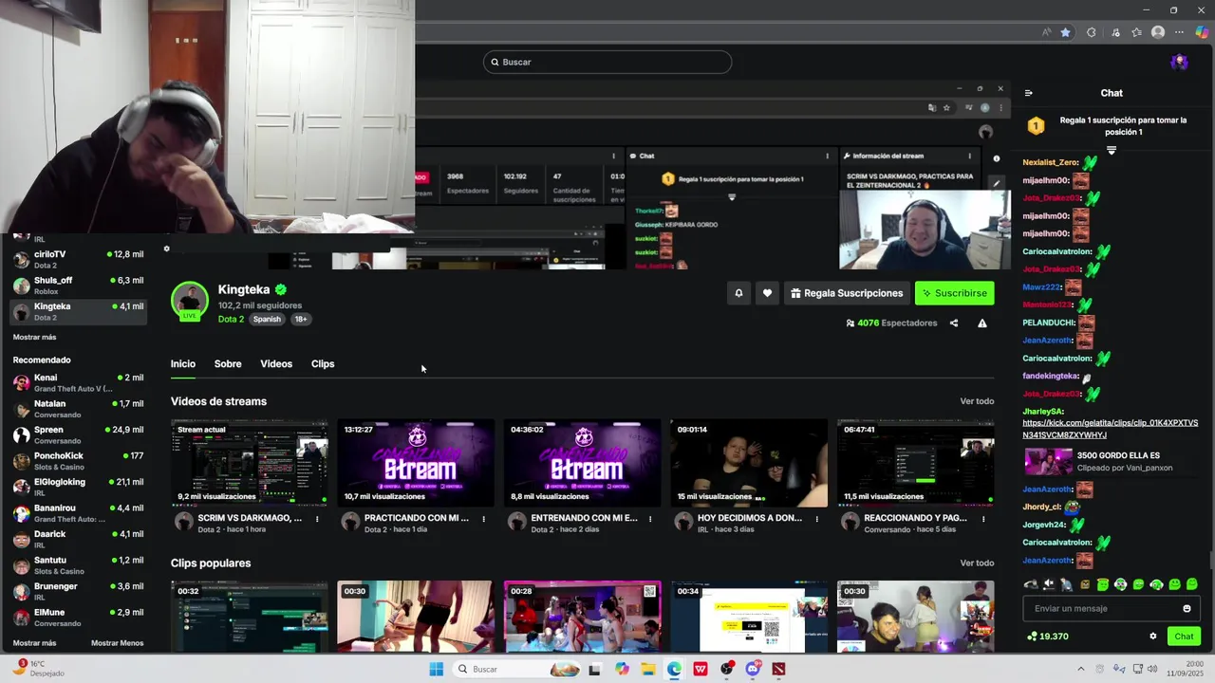This screenshot has height=683, width=1215.
Task: Click Kingteka's live avatar
Action: tap(189, 301)
